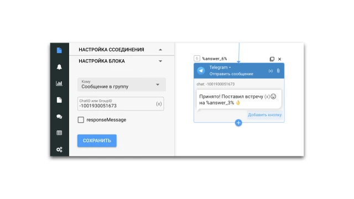Screen dimensions: 354x199
Task: Open emoji picker in message bubble
Action: pyautogui.click(x=273, y=97)
